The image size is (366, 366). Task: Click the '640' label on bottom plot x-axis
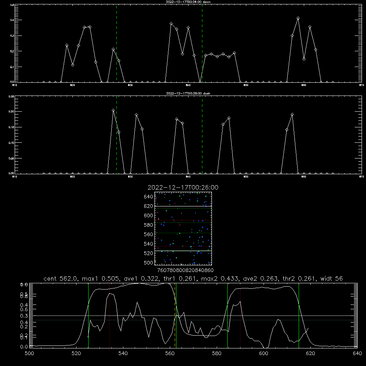coord(357,354)
